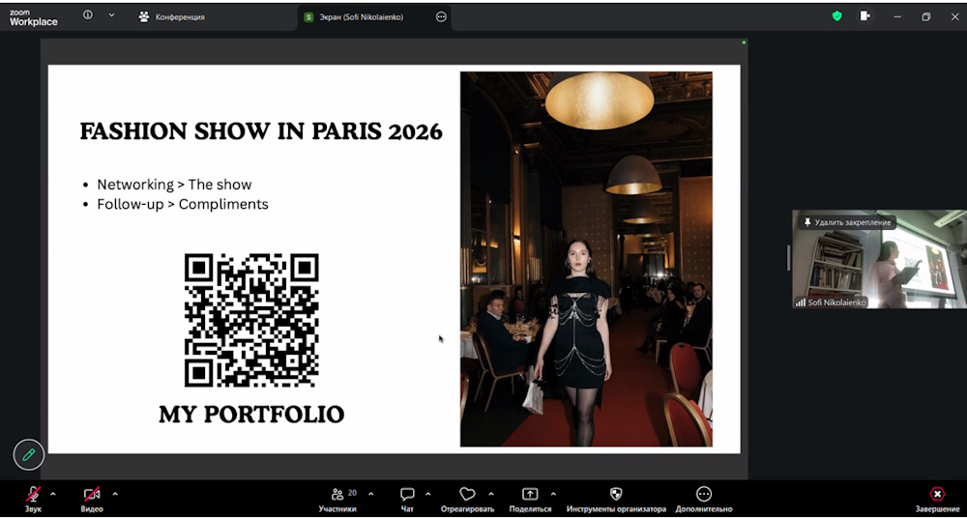Screen dimensions: 967x518
Task: Open more options on shared screen tab
Action: point(442,16)
